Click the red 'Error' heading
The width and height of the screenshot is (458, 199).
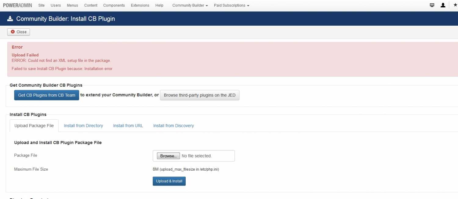17,47
